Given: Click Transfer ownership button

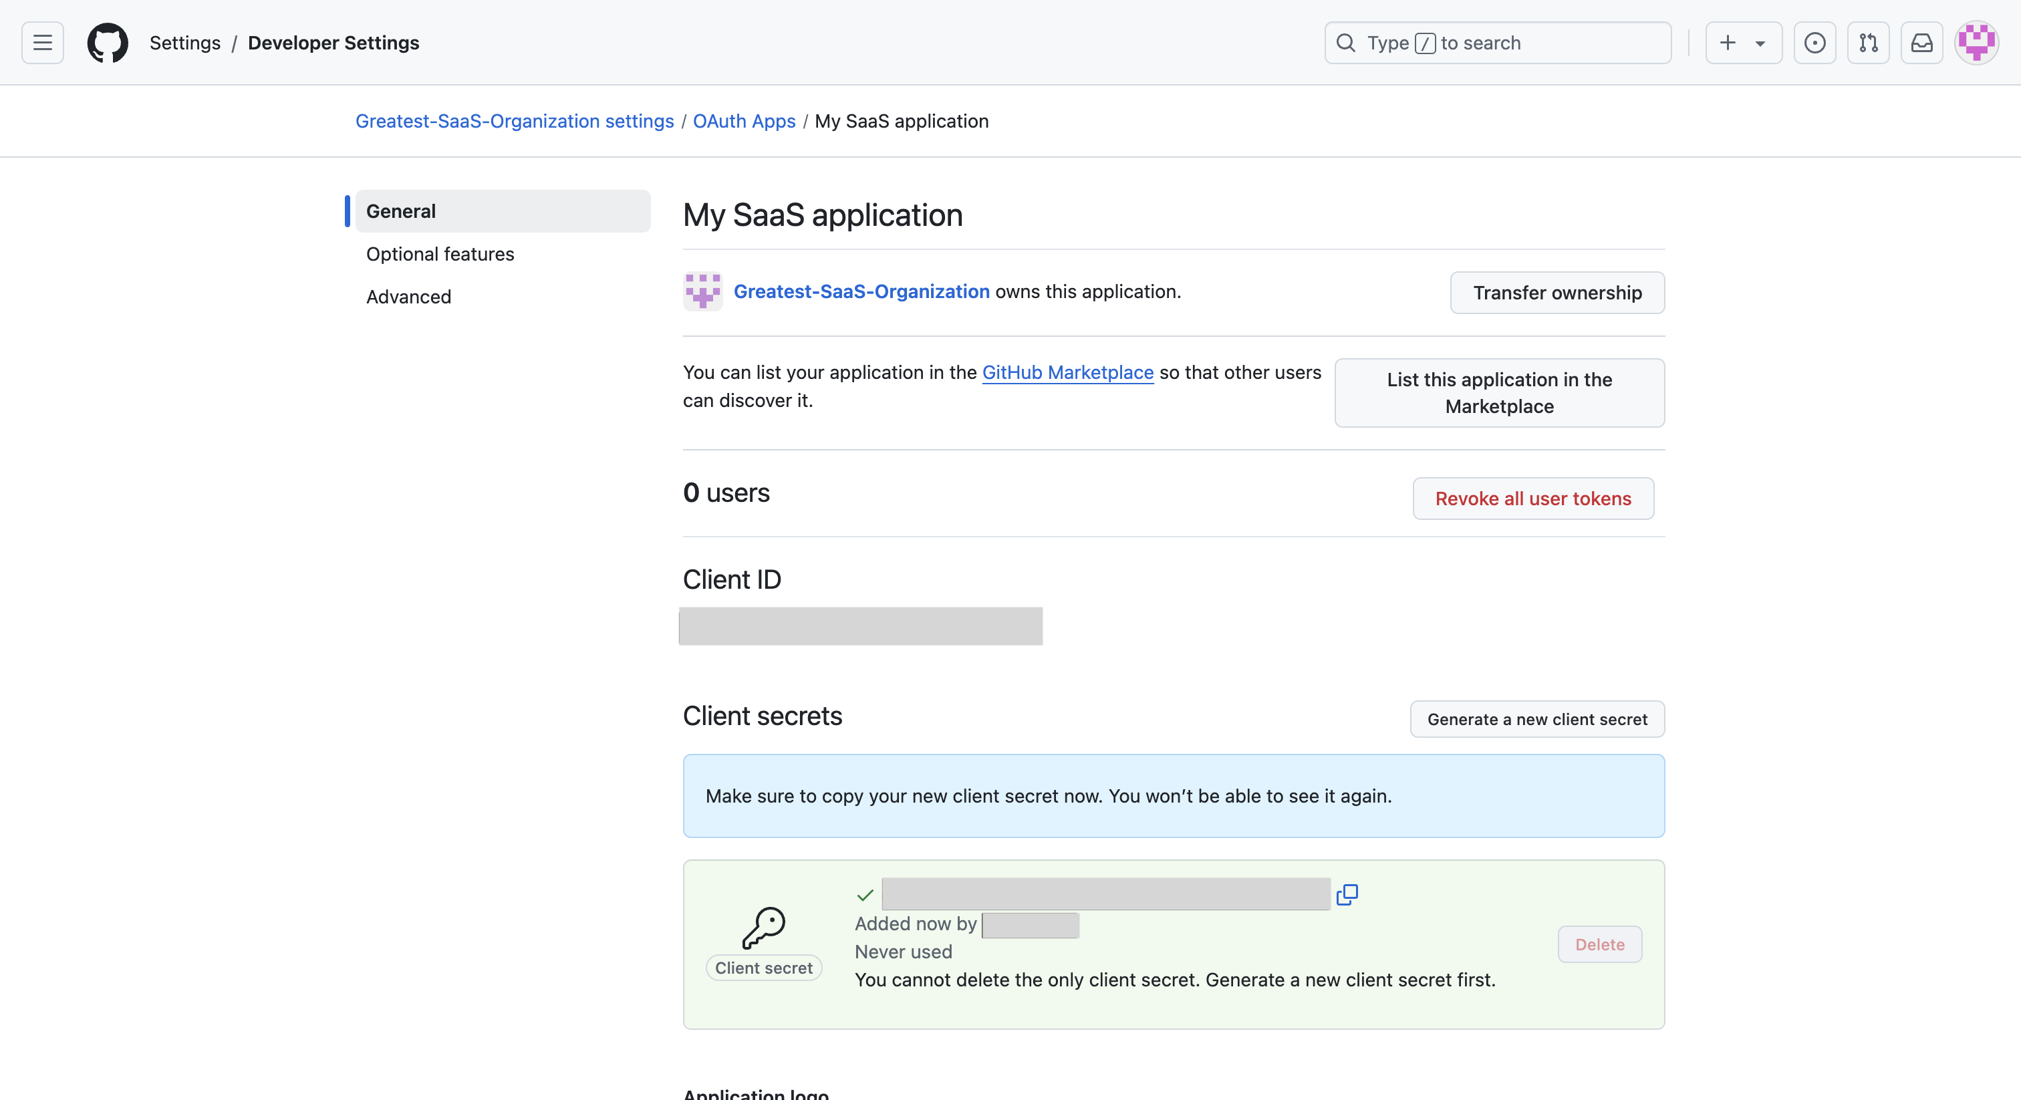Looking at the screenshot, I should [1557, 293].
